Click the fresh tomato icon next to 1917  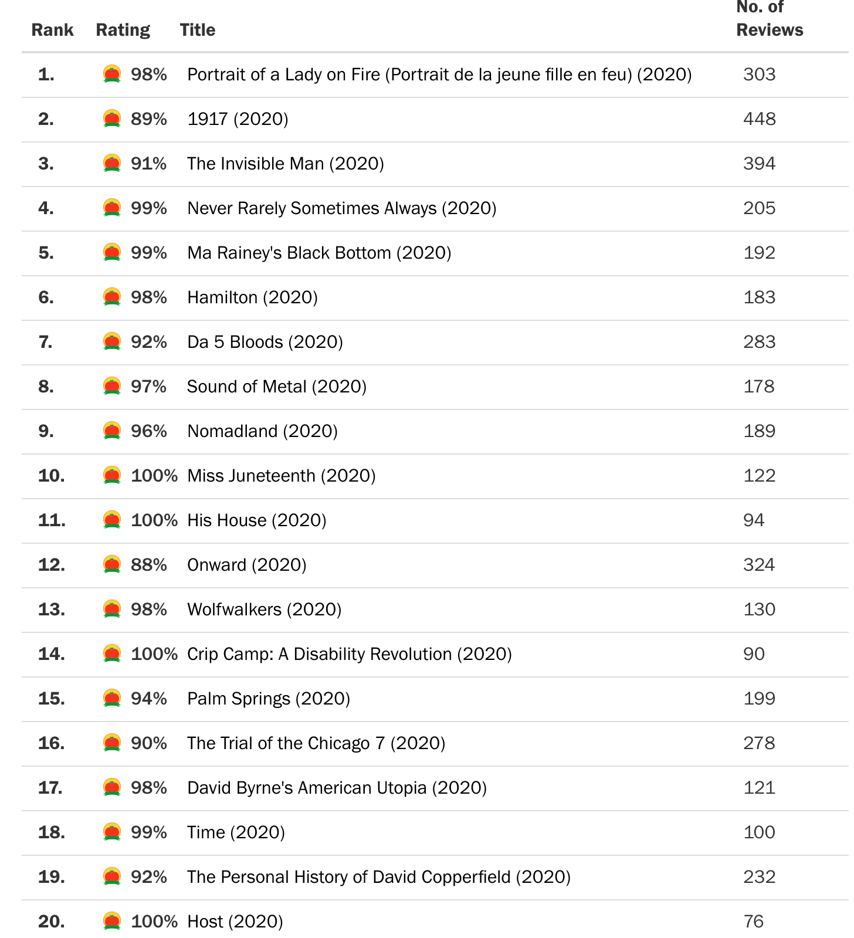click(x=112, y=119)
